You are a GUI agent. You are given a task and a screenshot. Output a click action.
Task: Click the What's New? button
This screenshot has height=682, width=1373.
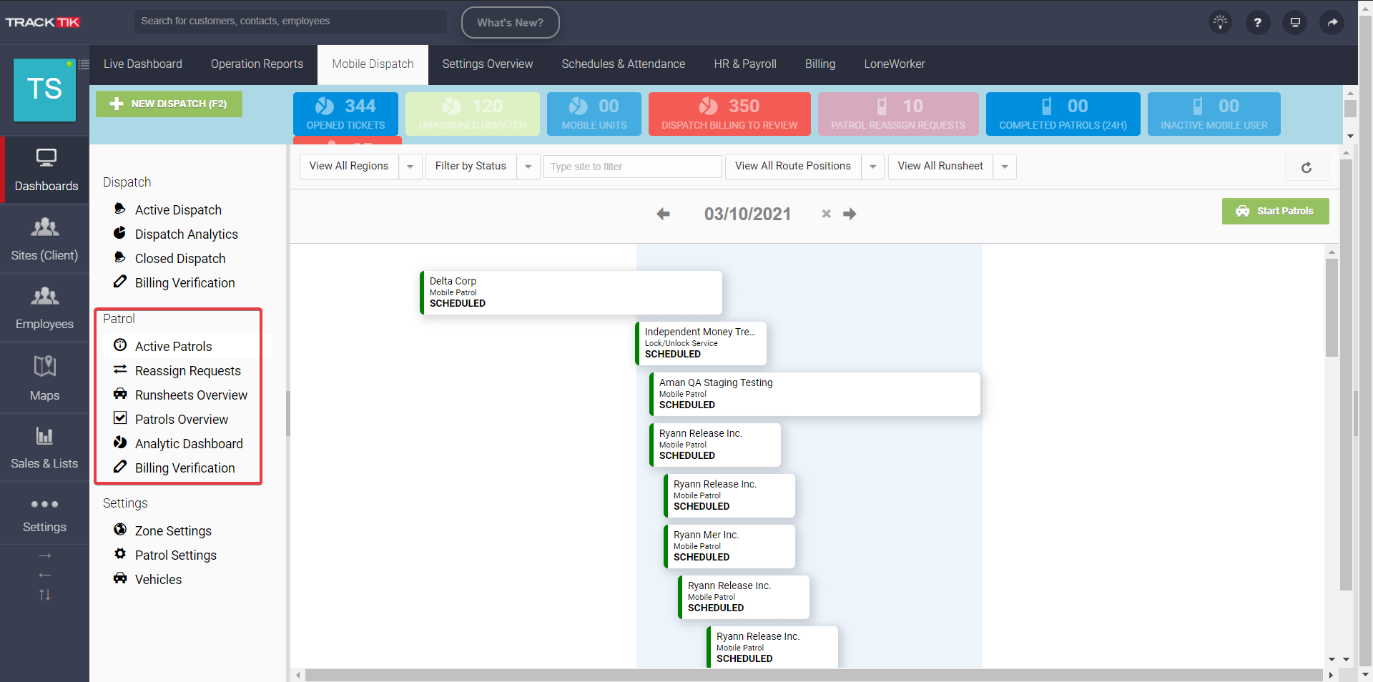[510, 22]
